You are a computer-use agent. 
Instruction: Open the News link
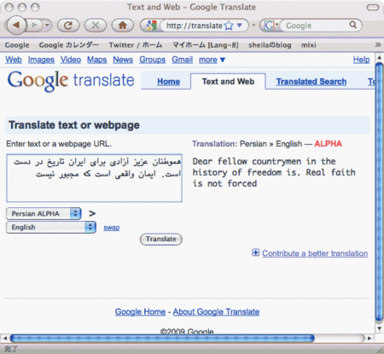tap(123, 60)
